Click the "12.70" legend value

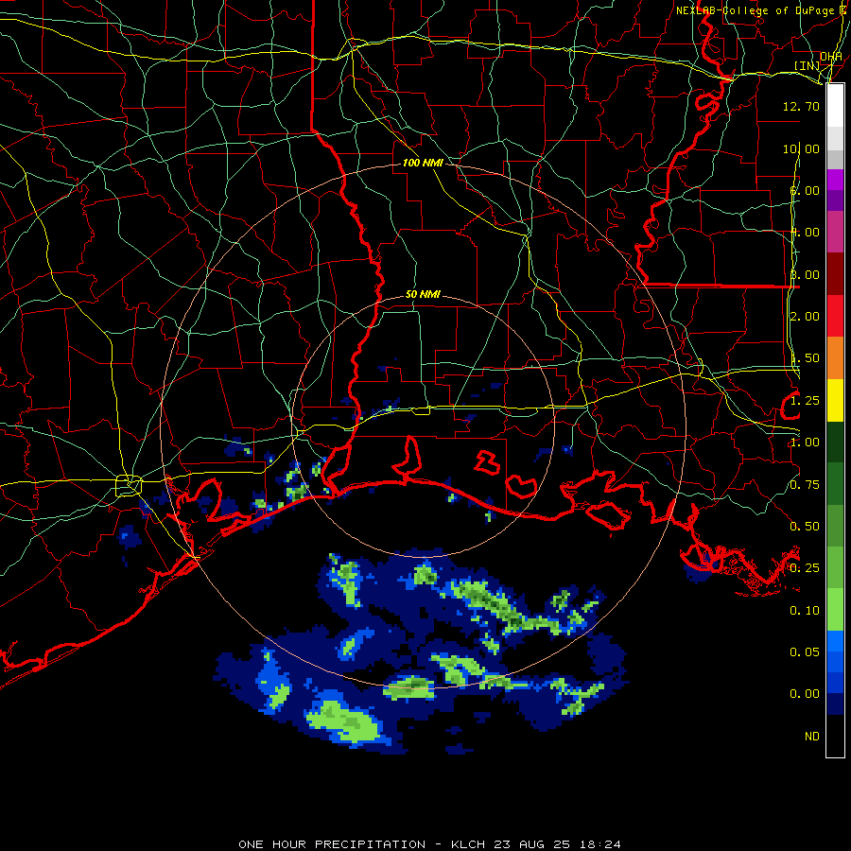point(801,106)
